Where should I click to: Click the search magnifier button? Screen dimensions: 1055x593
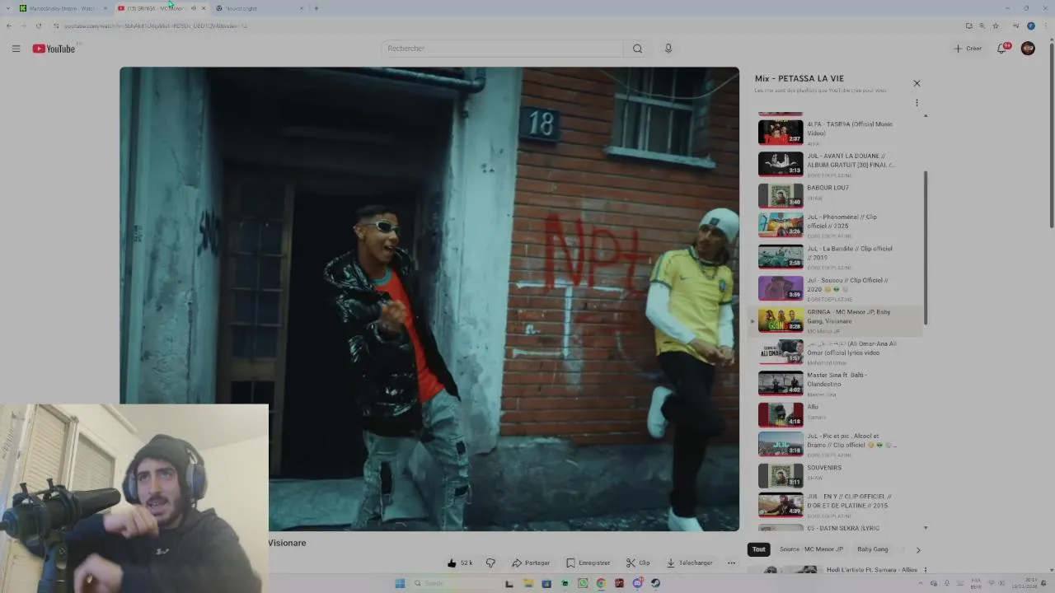637,49
